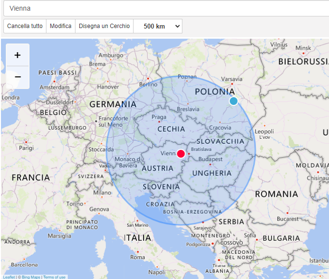
Task: Open the Bing Maps attribution link
Action: [x=30, y=277]
